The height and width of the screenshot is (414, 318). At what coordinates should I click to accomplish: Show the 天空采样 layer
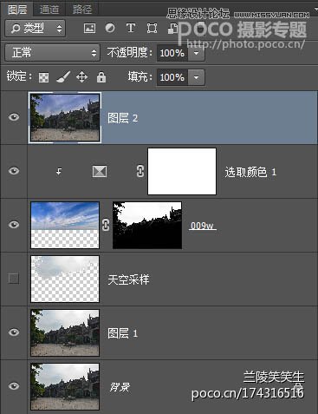(x=14, y=279)
